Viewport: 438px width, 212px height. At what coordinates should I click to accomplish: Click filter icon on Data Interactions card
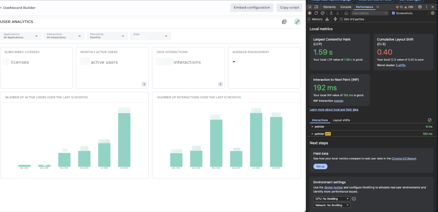[x=220, y=84]
